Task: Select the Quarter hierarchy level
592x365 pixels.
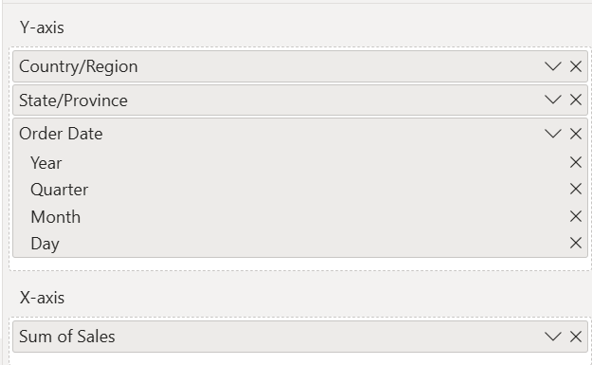Action: (x=59, y=190)
